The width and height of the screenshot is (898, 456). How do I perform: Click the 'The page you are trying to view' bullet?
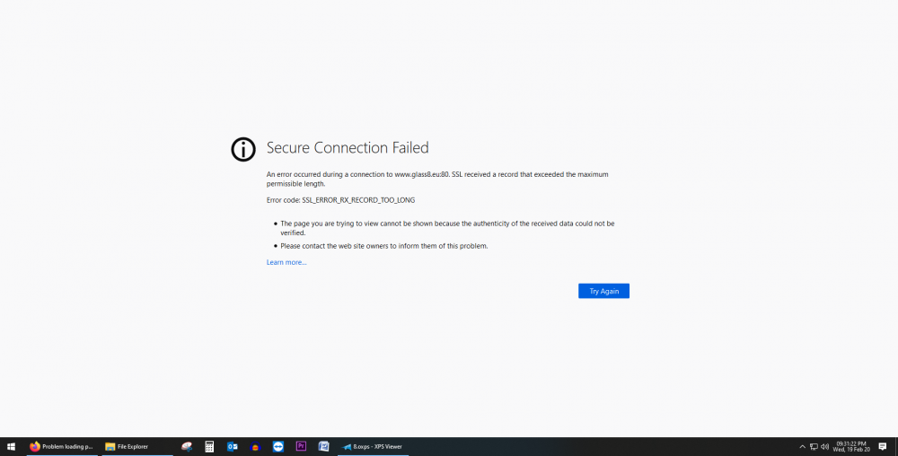(447, 228)
